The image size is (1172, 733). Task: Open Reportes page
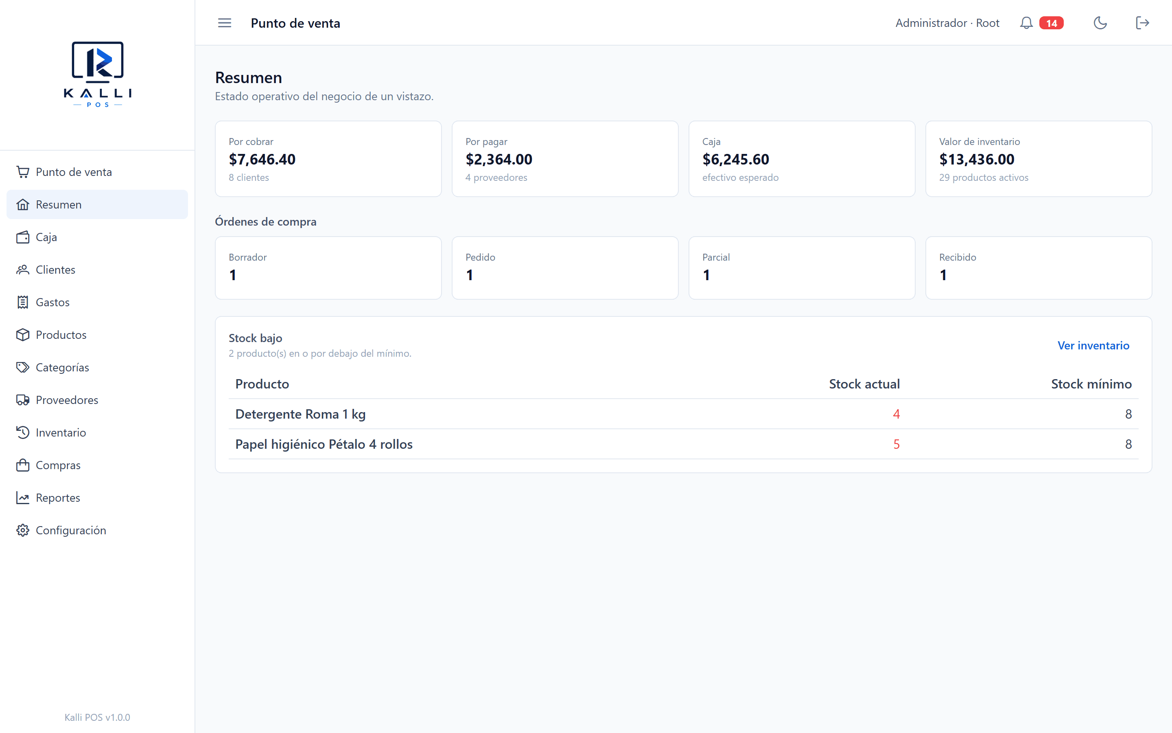tap(97, 497)
